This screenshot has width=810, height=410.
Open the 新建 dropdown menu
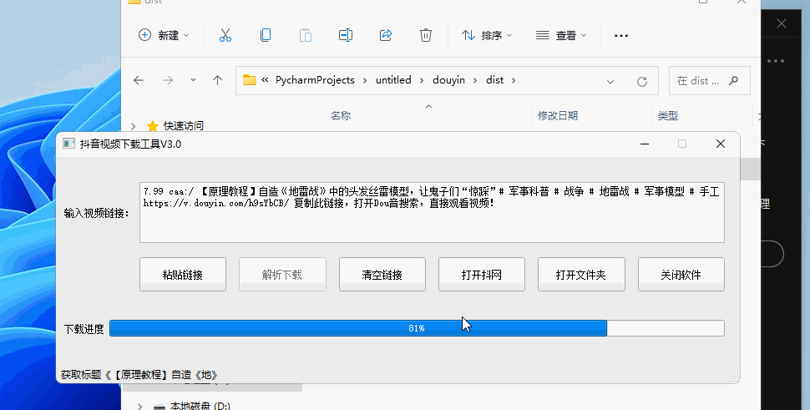click(x=164, y=35)
